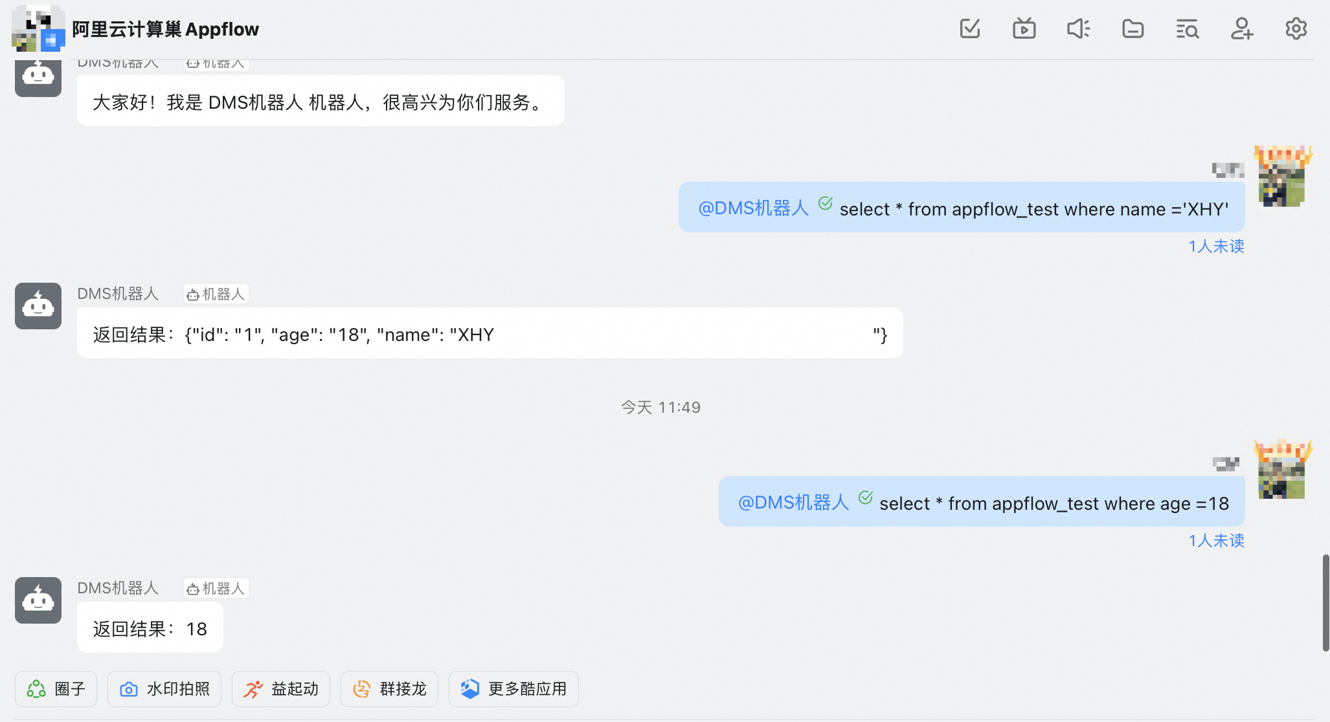Click the 阿里云计算巢 Appflow group avatar
Screen dimensions: 1330x722
pos(38,28)
